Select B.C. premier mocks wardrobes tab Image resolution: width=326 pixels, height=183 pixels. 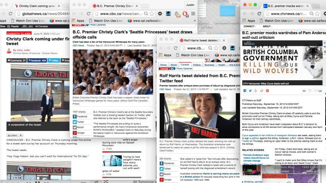(x=286, y=6)
